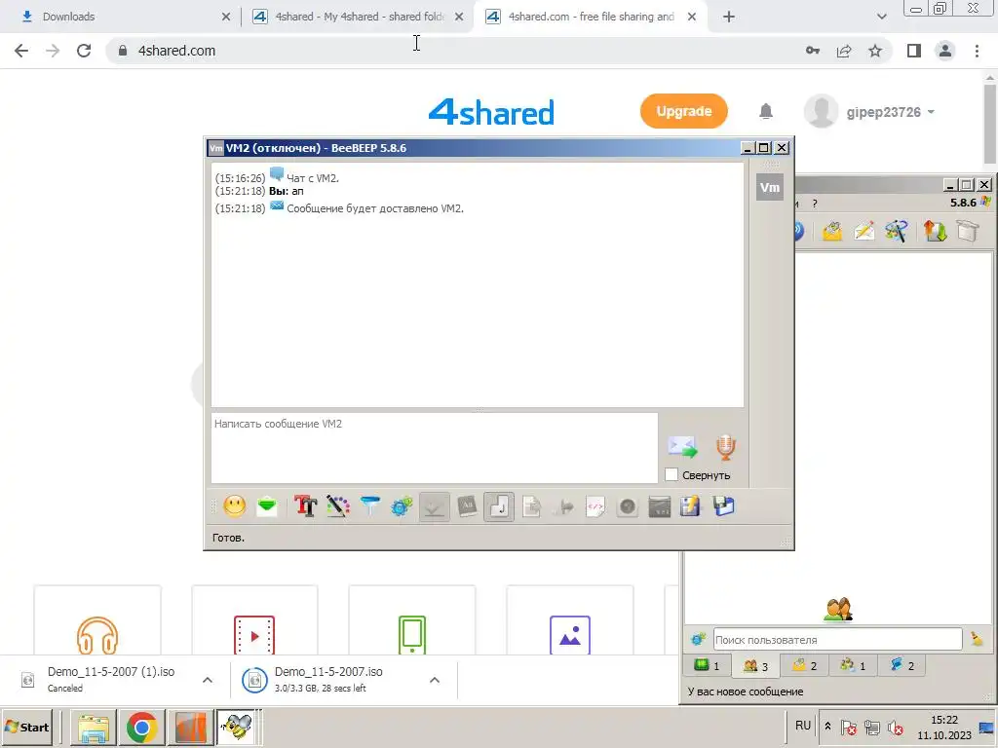Click the blue notebook with pencil icon
The width and height of the screenshot is (998, 748).
point(691,506)
